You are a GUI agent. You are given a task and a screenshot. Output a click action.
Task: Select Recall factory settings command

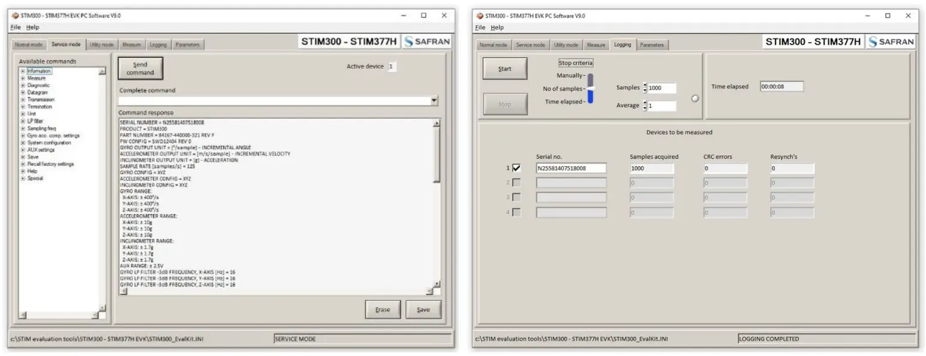tap(51, 164)
